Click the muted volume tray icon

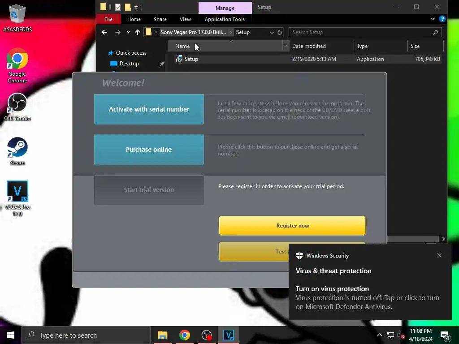coord(401,335)
